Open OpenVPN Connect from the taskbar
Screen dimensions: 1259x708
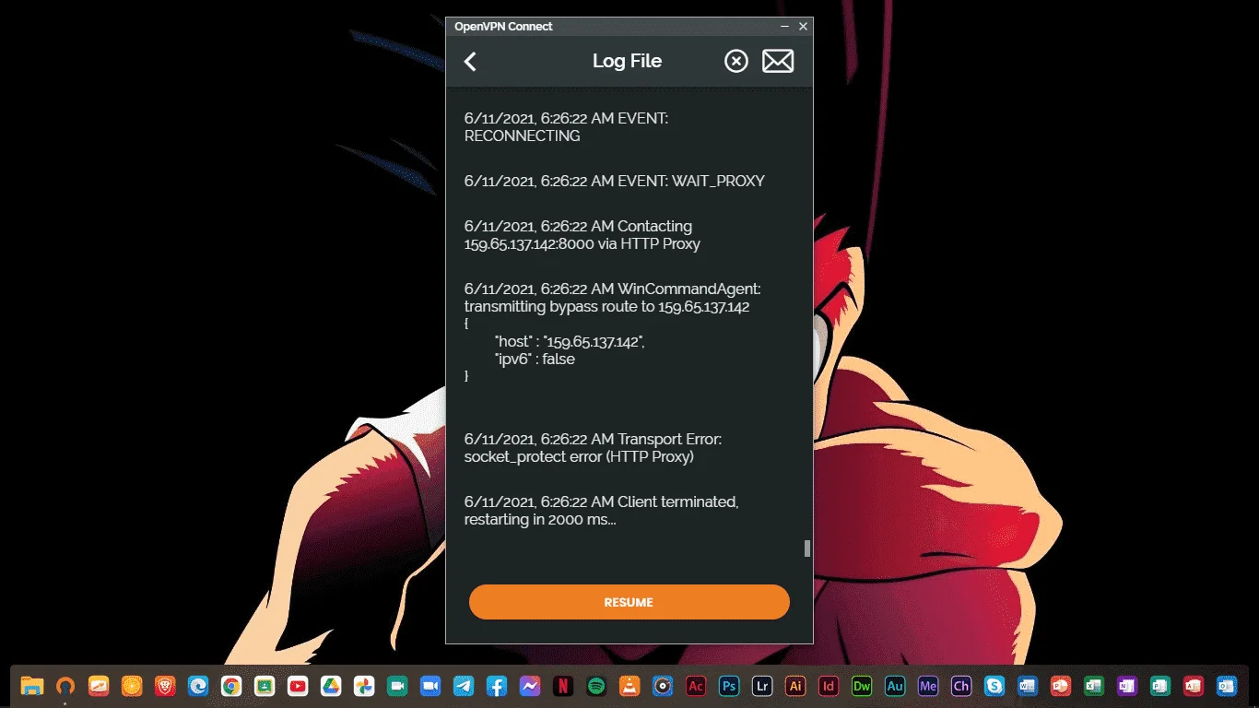65,686
